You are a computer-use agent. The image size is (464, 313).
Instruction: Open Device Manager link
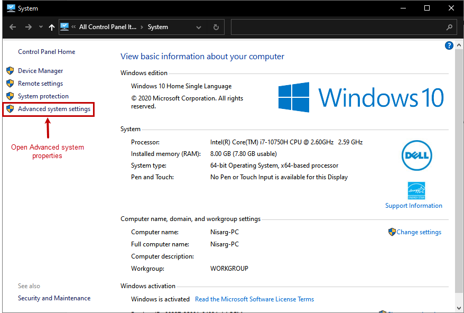[x=40, y=71]
